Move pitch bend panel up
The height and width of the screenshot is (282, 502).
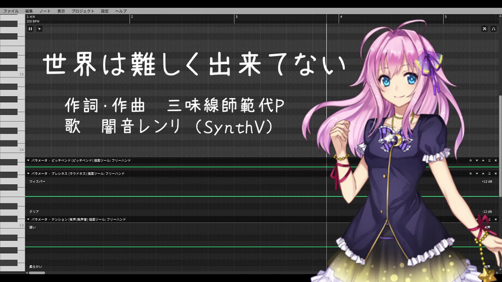click(483, 160)
